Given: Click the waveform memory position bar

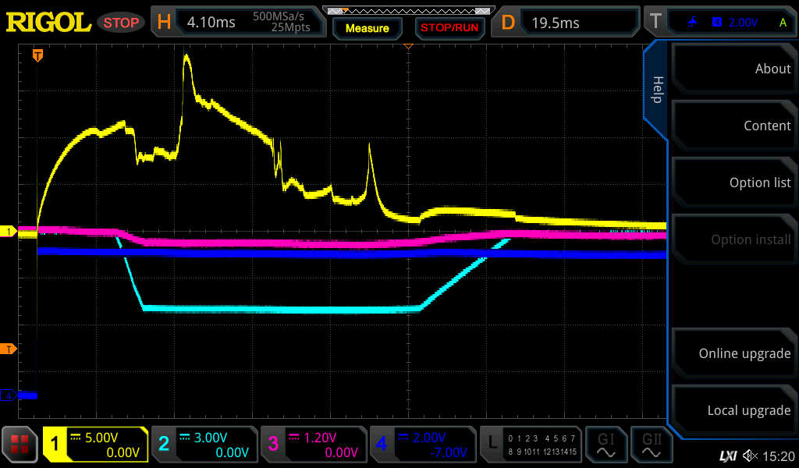Looking at the screenshot, I should 408,11.
